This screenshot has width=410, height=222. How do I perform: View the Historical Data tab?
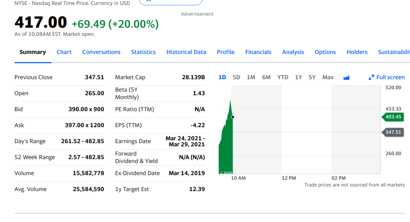point(186,52)
